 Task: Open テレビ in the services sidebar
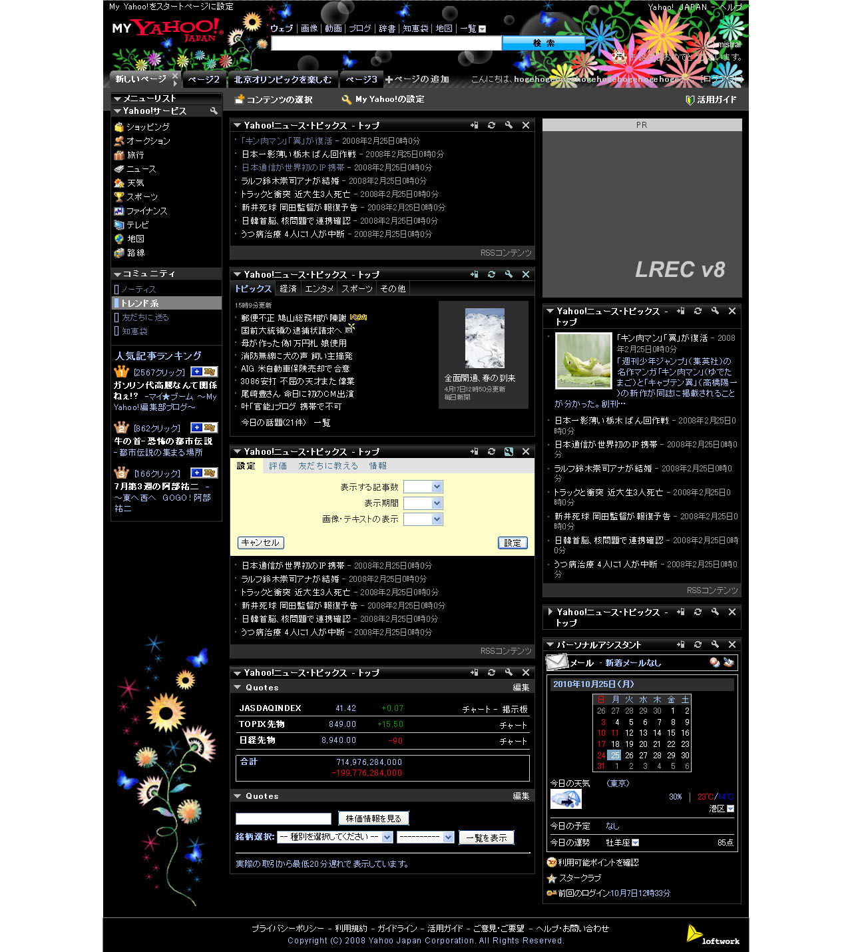(138, 225)
